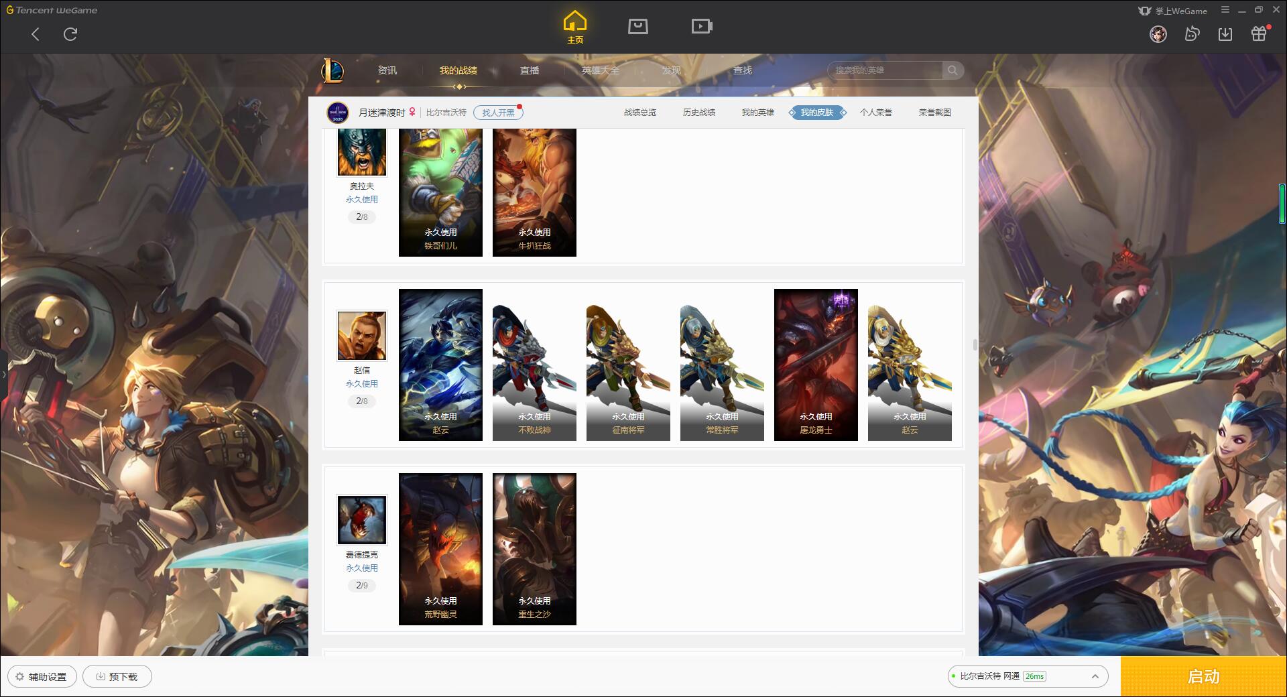
Task: Click the 26ms latency indicator
Action: click(x=1034, y=676)
